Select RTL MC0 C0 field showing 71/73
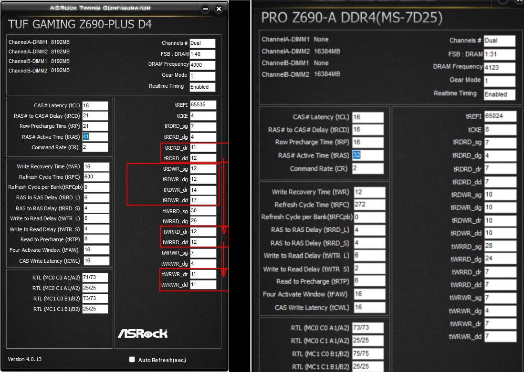 click(95, 278)
